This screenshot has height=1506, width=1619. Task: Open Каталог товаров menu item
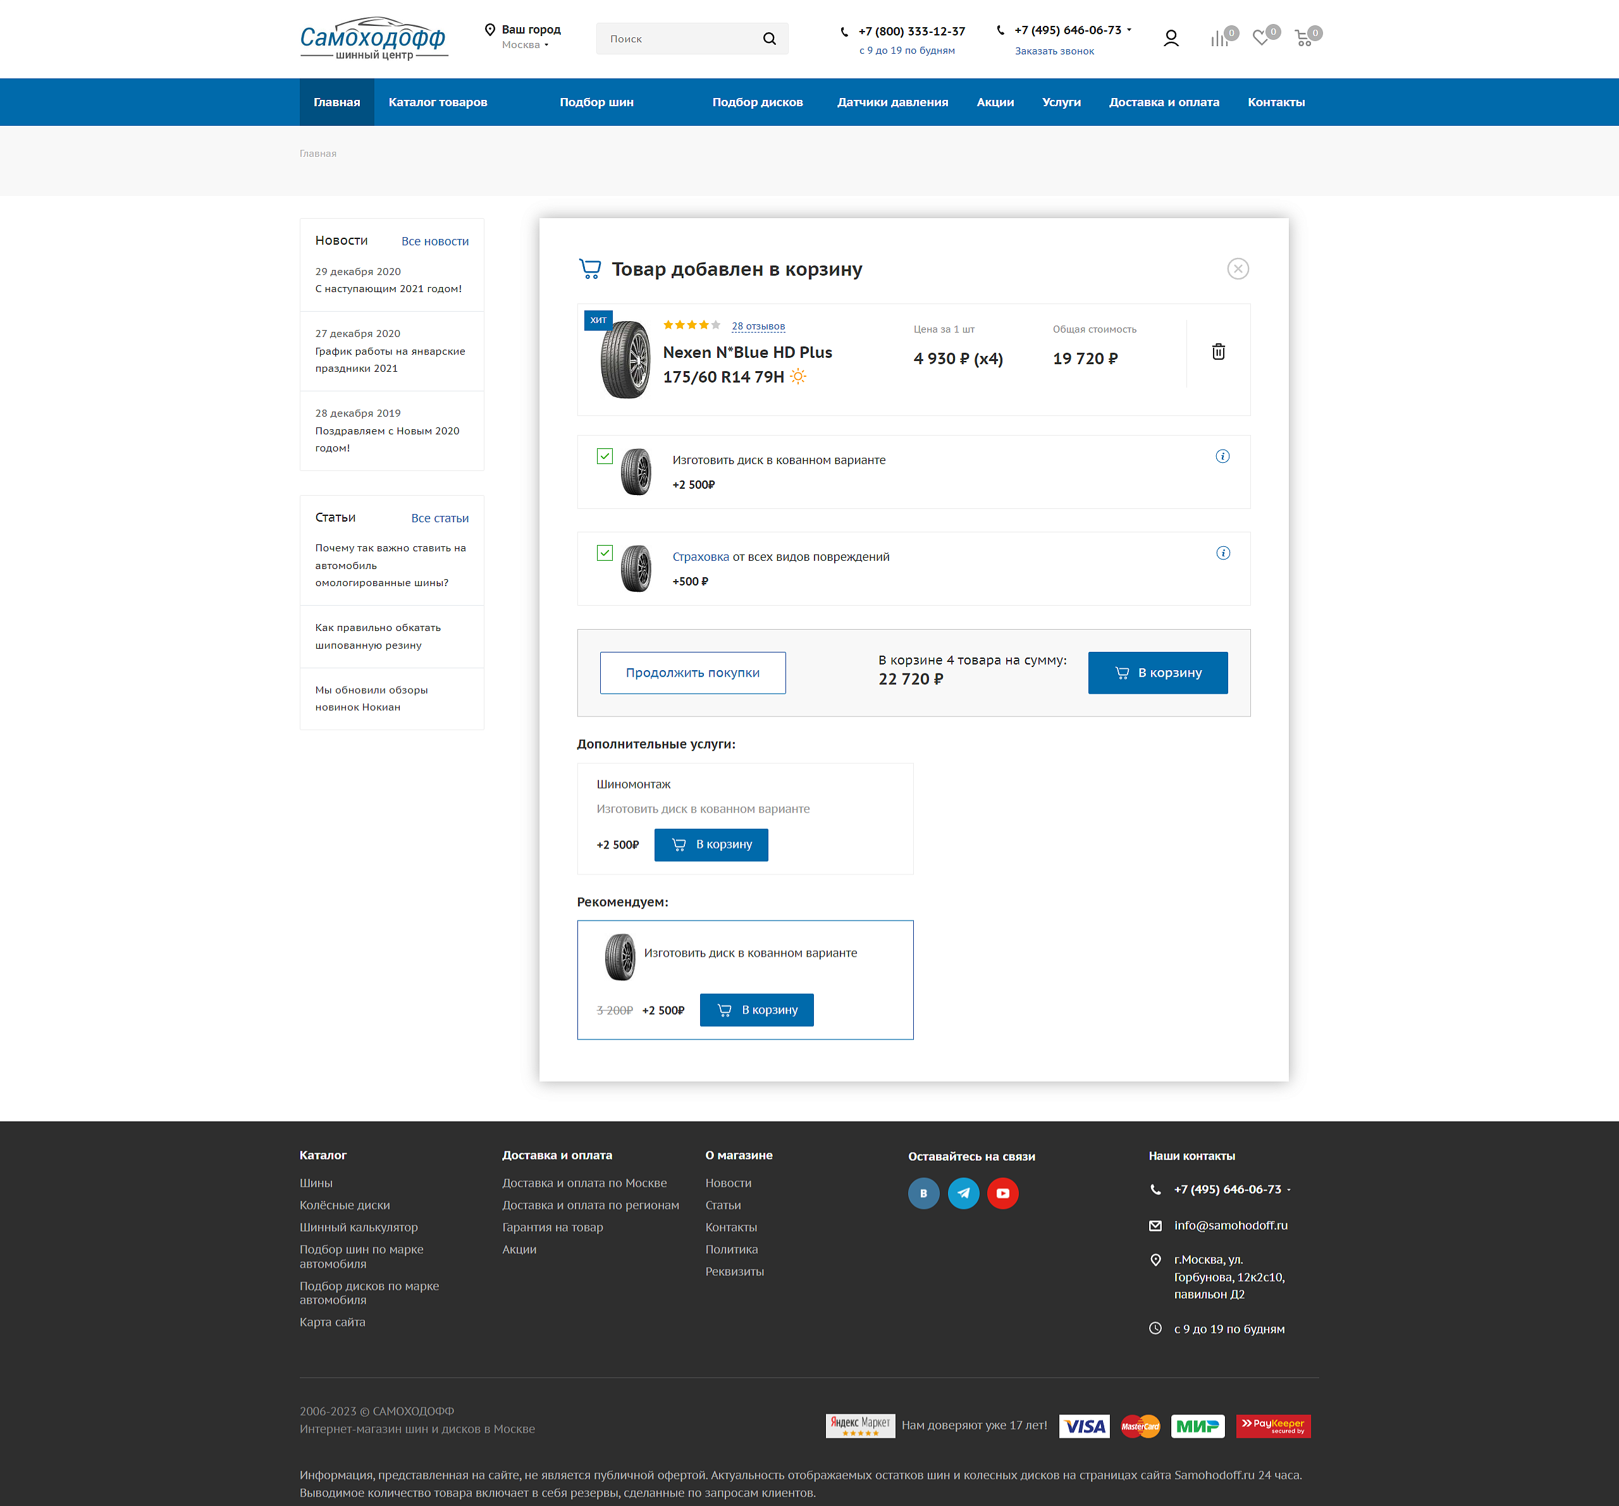[438, 102]
